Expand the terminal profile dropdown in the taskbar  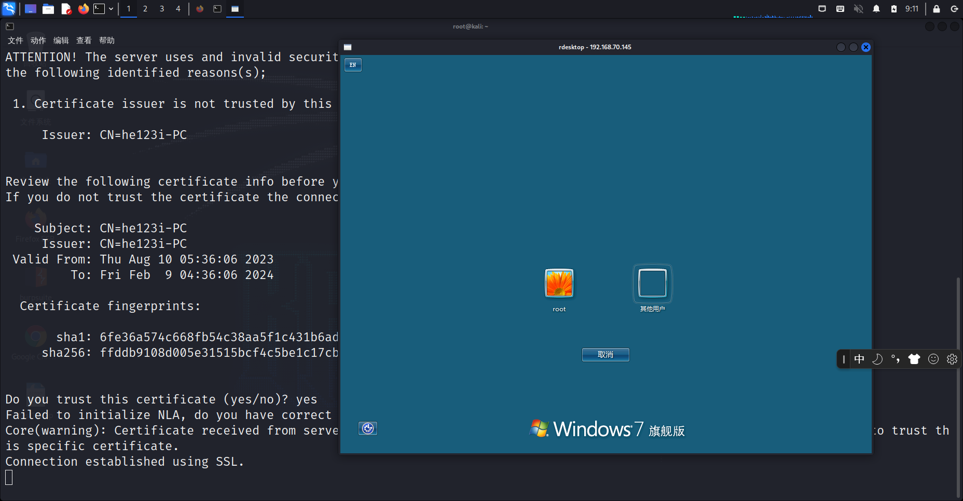[111, 9]
